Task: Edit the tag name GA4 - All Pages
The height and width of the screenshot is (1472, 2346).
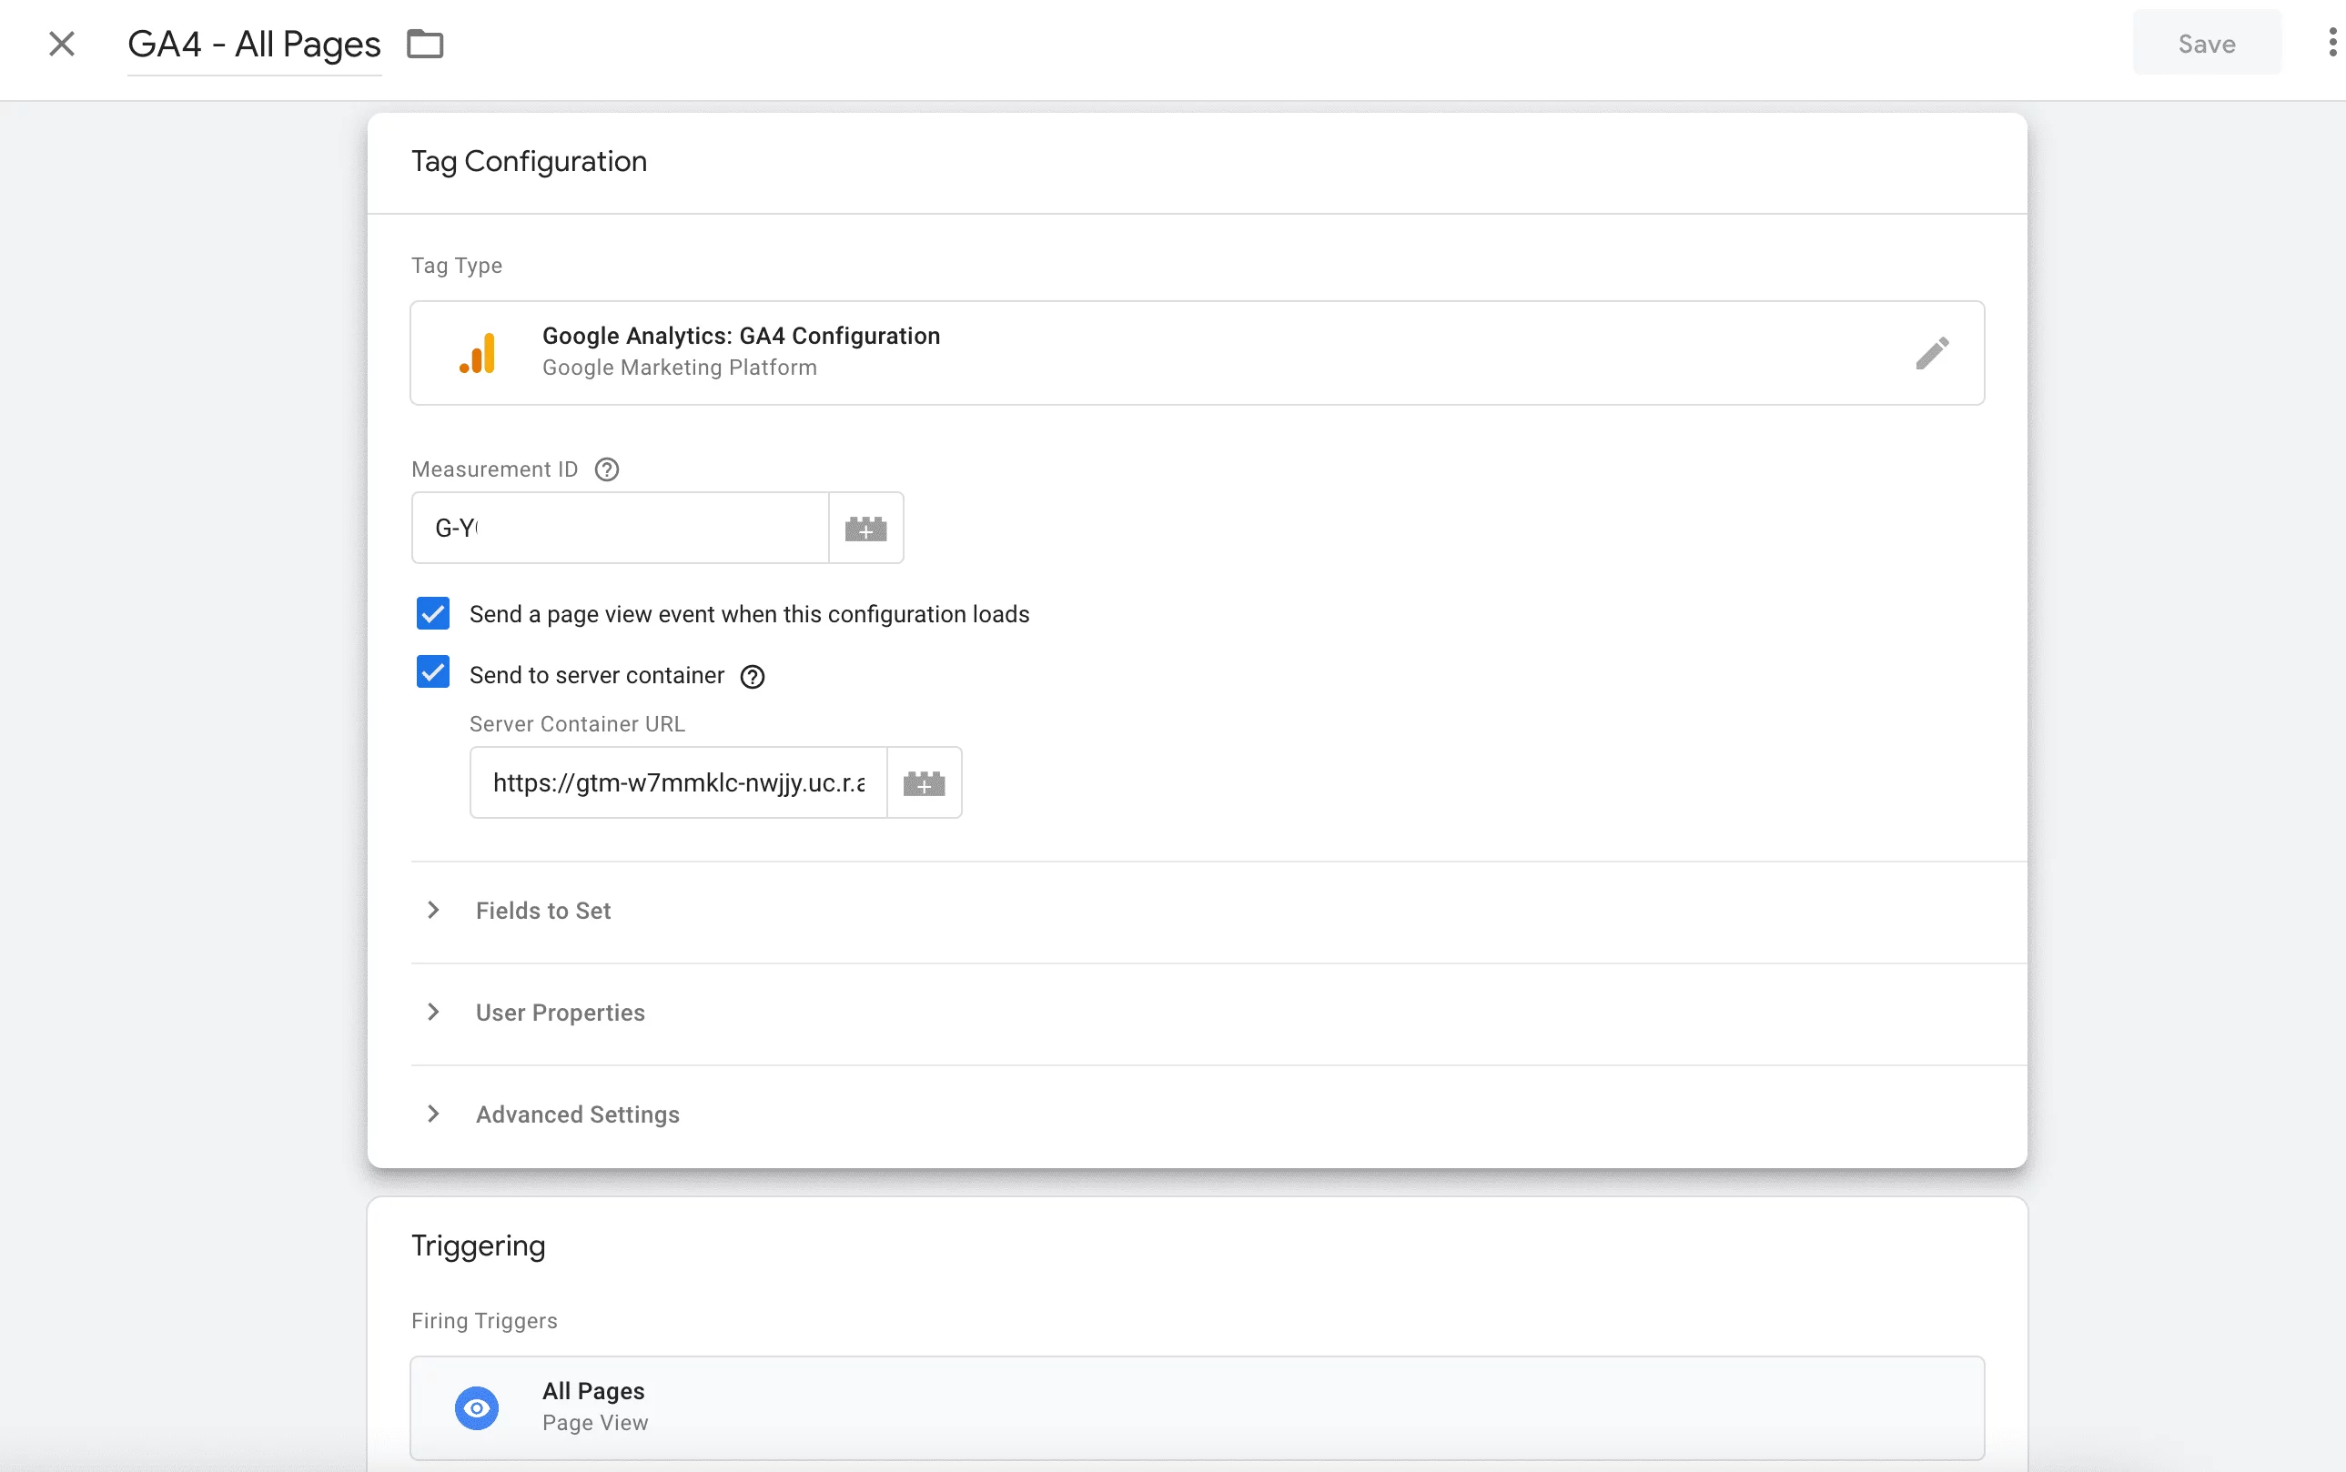Action: 254,44
